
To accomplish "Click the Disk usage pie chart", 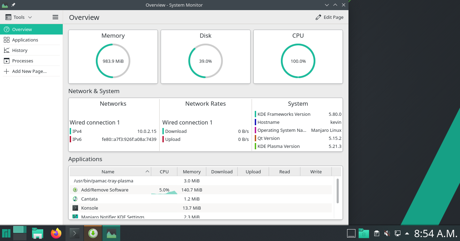I will [206, 61].
